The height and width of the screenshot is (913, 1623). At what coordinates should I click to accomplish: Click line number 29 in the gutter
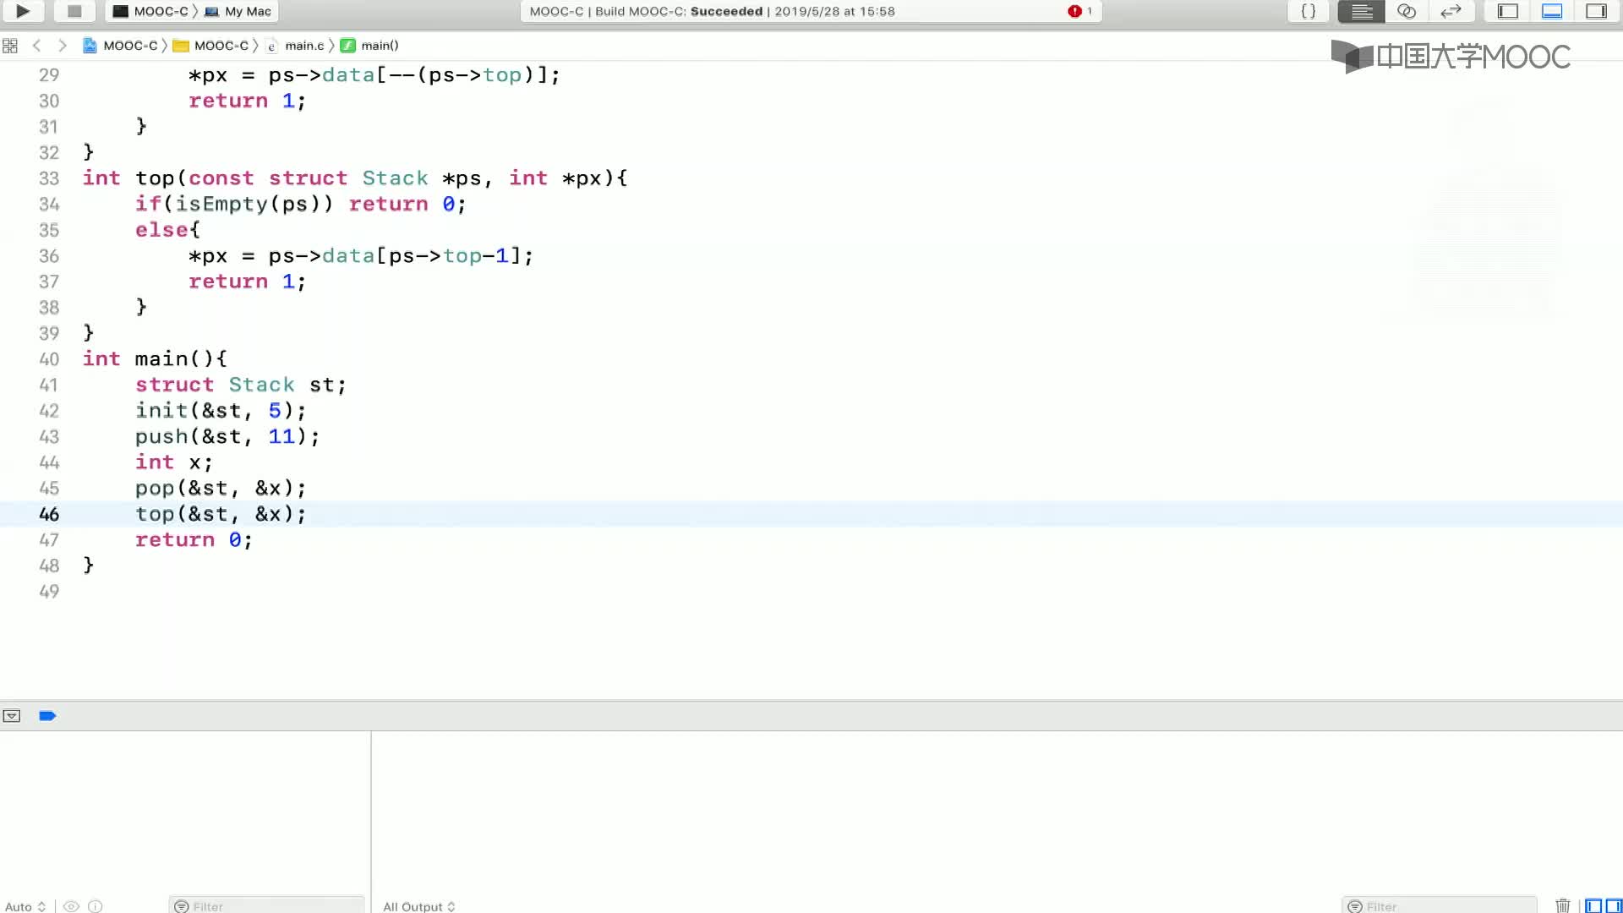tap(49, 75)
